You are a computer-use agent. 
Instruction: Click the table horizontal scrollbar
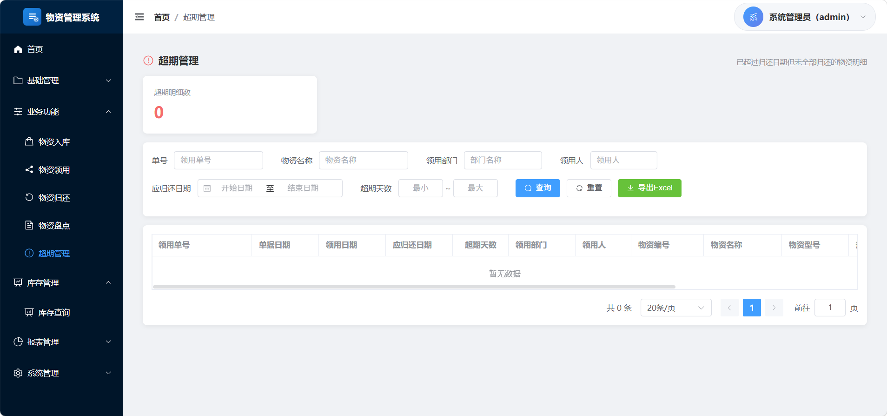tap(414, 287)
